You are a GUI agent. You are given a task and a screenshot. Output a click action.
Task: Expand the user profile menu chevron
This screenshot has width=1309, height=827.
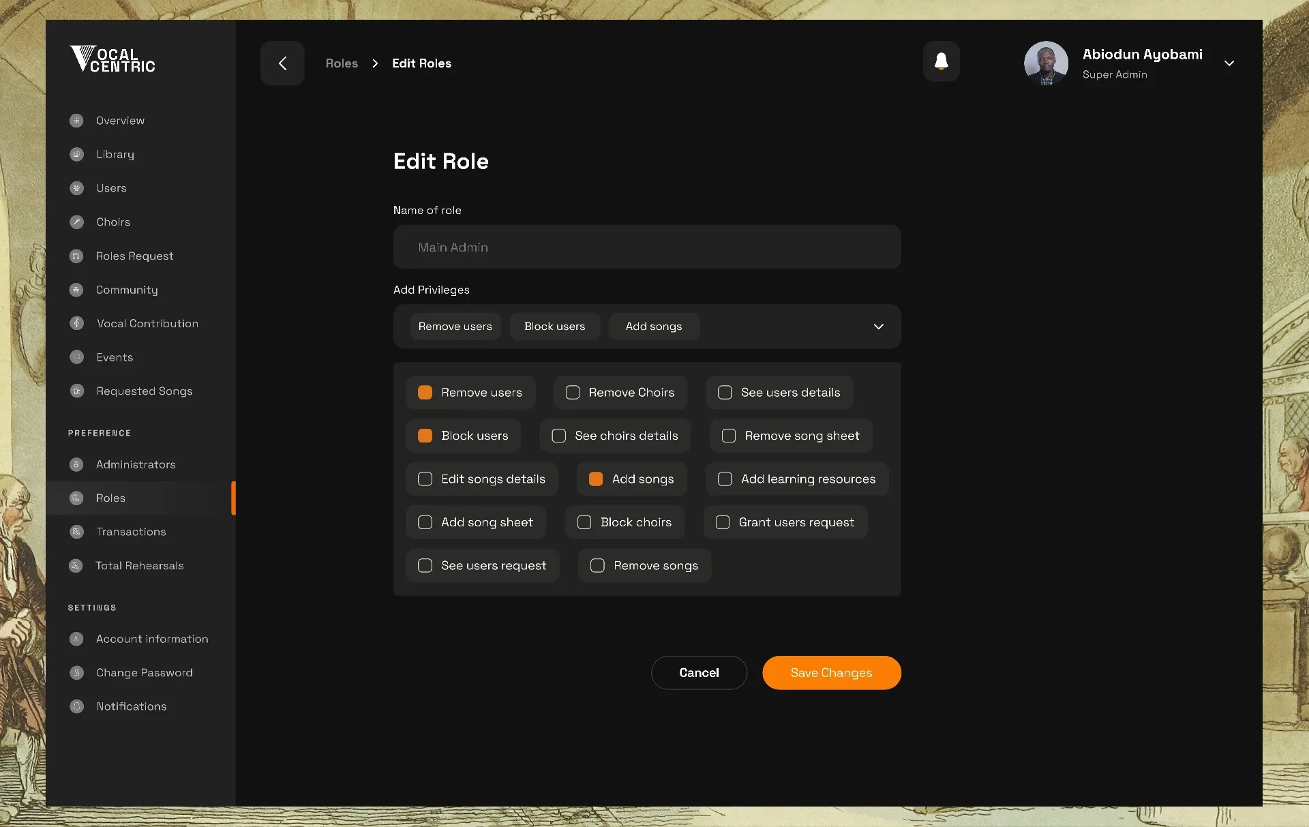pyautogui.click(x=1229, y=63)
